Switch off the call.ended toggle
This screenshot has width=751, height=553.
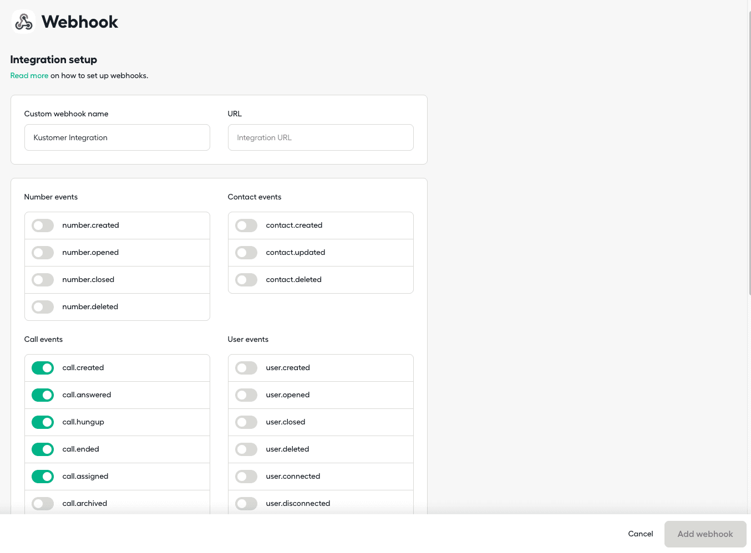[x=43, y=449]
